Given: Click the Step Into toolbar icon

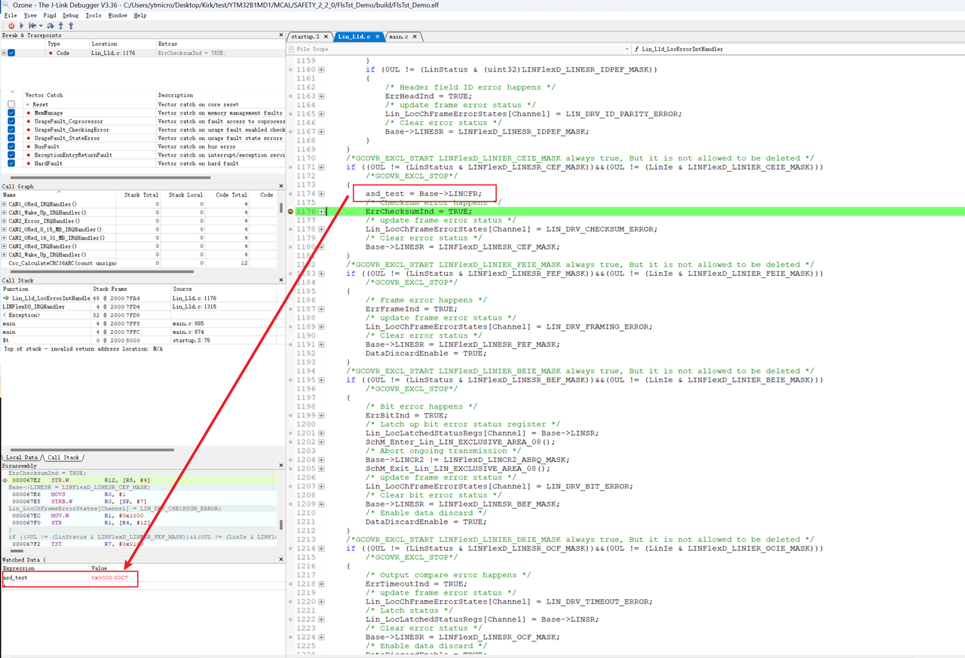Looking at the screenshot, I should [61, 26].
